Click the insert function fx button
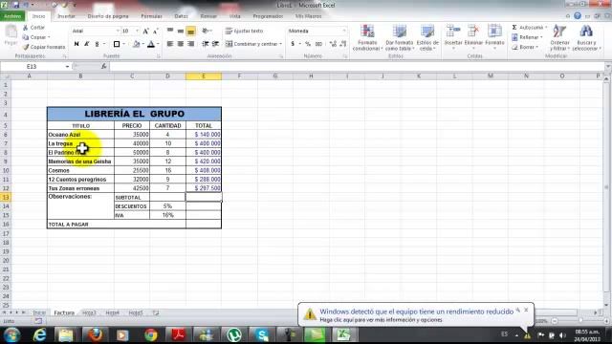Image resolution: width=612 pixels, height=344 pixels. 104,67
